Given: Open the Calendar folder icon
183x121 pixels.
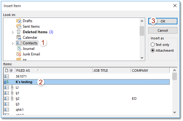Looking at the screenshot, I should (x=19, y=38).
